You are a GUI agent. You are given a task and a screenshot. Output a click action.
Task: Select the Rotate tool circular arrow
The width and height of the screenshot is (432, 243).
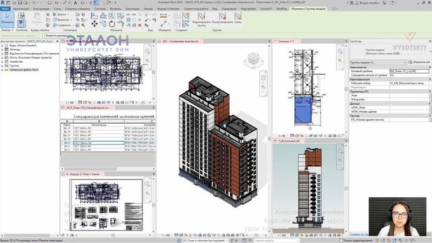[x=112, y=24]
